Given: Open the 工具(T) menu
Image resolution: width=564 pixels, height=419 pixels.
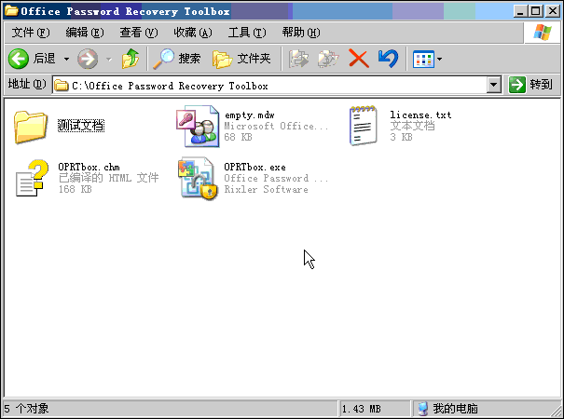Looking at the screenshot, I should [x=247, y=33].
